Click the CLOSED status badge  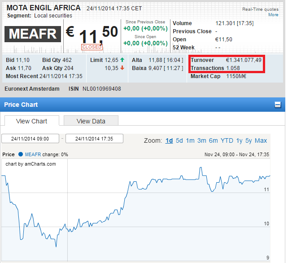(92, 47)
